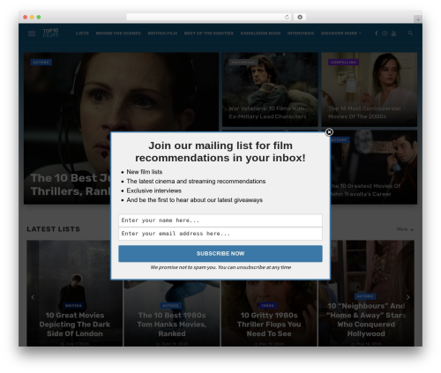Click the Historical category tag
Viewport: 441px width, 373px height.
(x=243, y=63)
